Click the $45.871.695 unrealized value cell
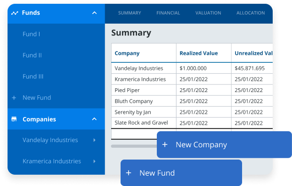 click(252, 68)
